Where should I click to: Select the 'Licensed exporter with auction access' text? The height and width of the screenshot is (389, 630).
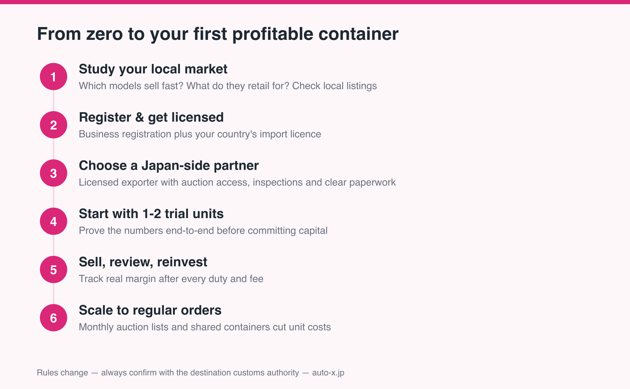coord(164,182)
